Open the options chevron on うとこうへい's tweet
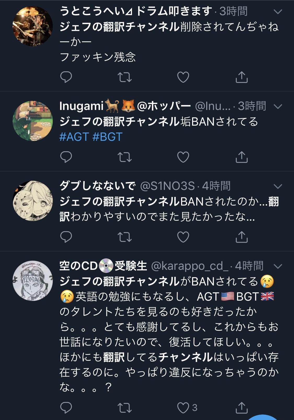294x420 pixels. click(x=278, y=11)
